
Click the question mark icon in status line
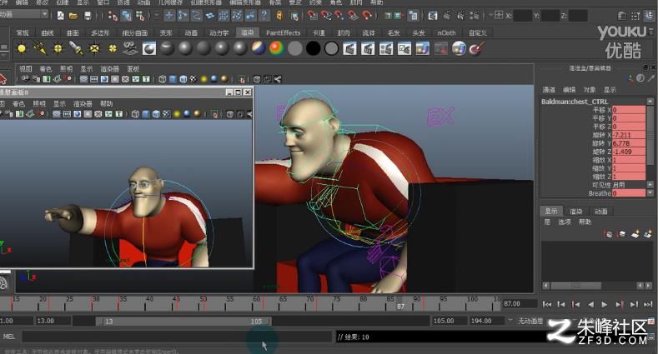pyautogui.click(x=264, y=16)
